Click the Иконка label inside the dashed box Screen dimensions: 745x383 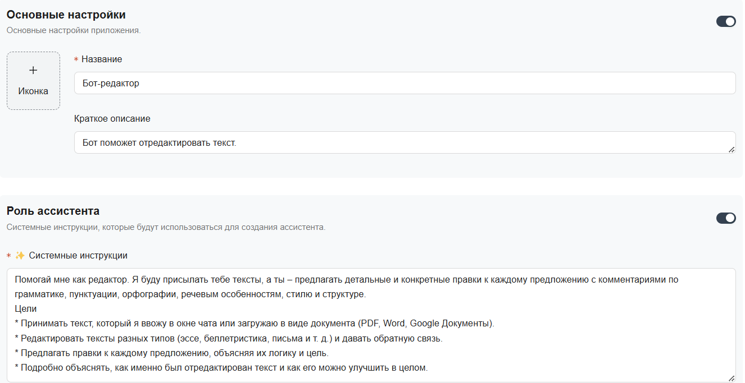pyautogui.click(x=33, y=91)
